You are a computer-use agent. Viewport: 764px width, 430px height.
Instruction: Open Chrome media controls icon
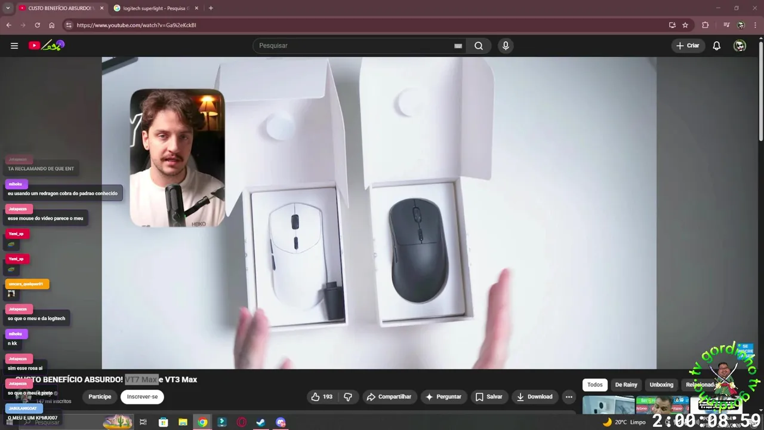[726, 25]
